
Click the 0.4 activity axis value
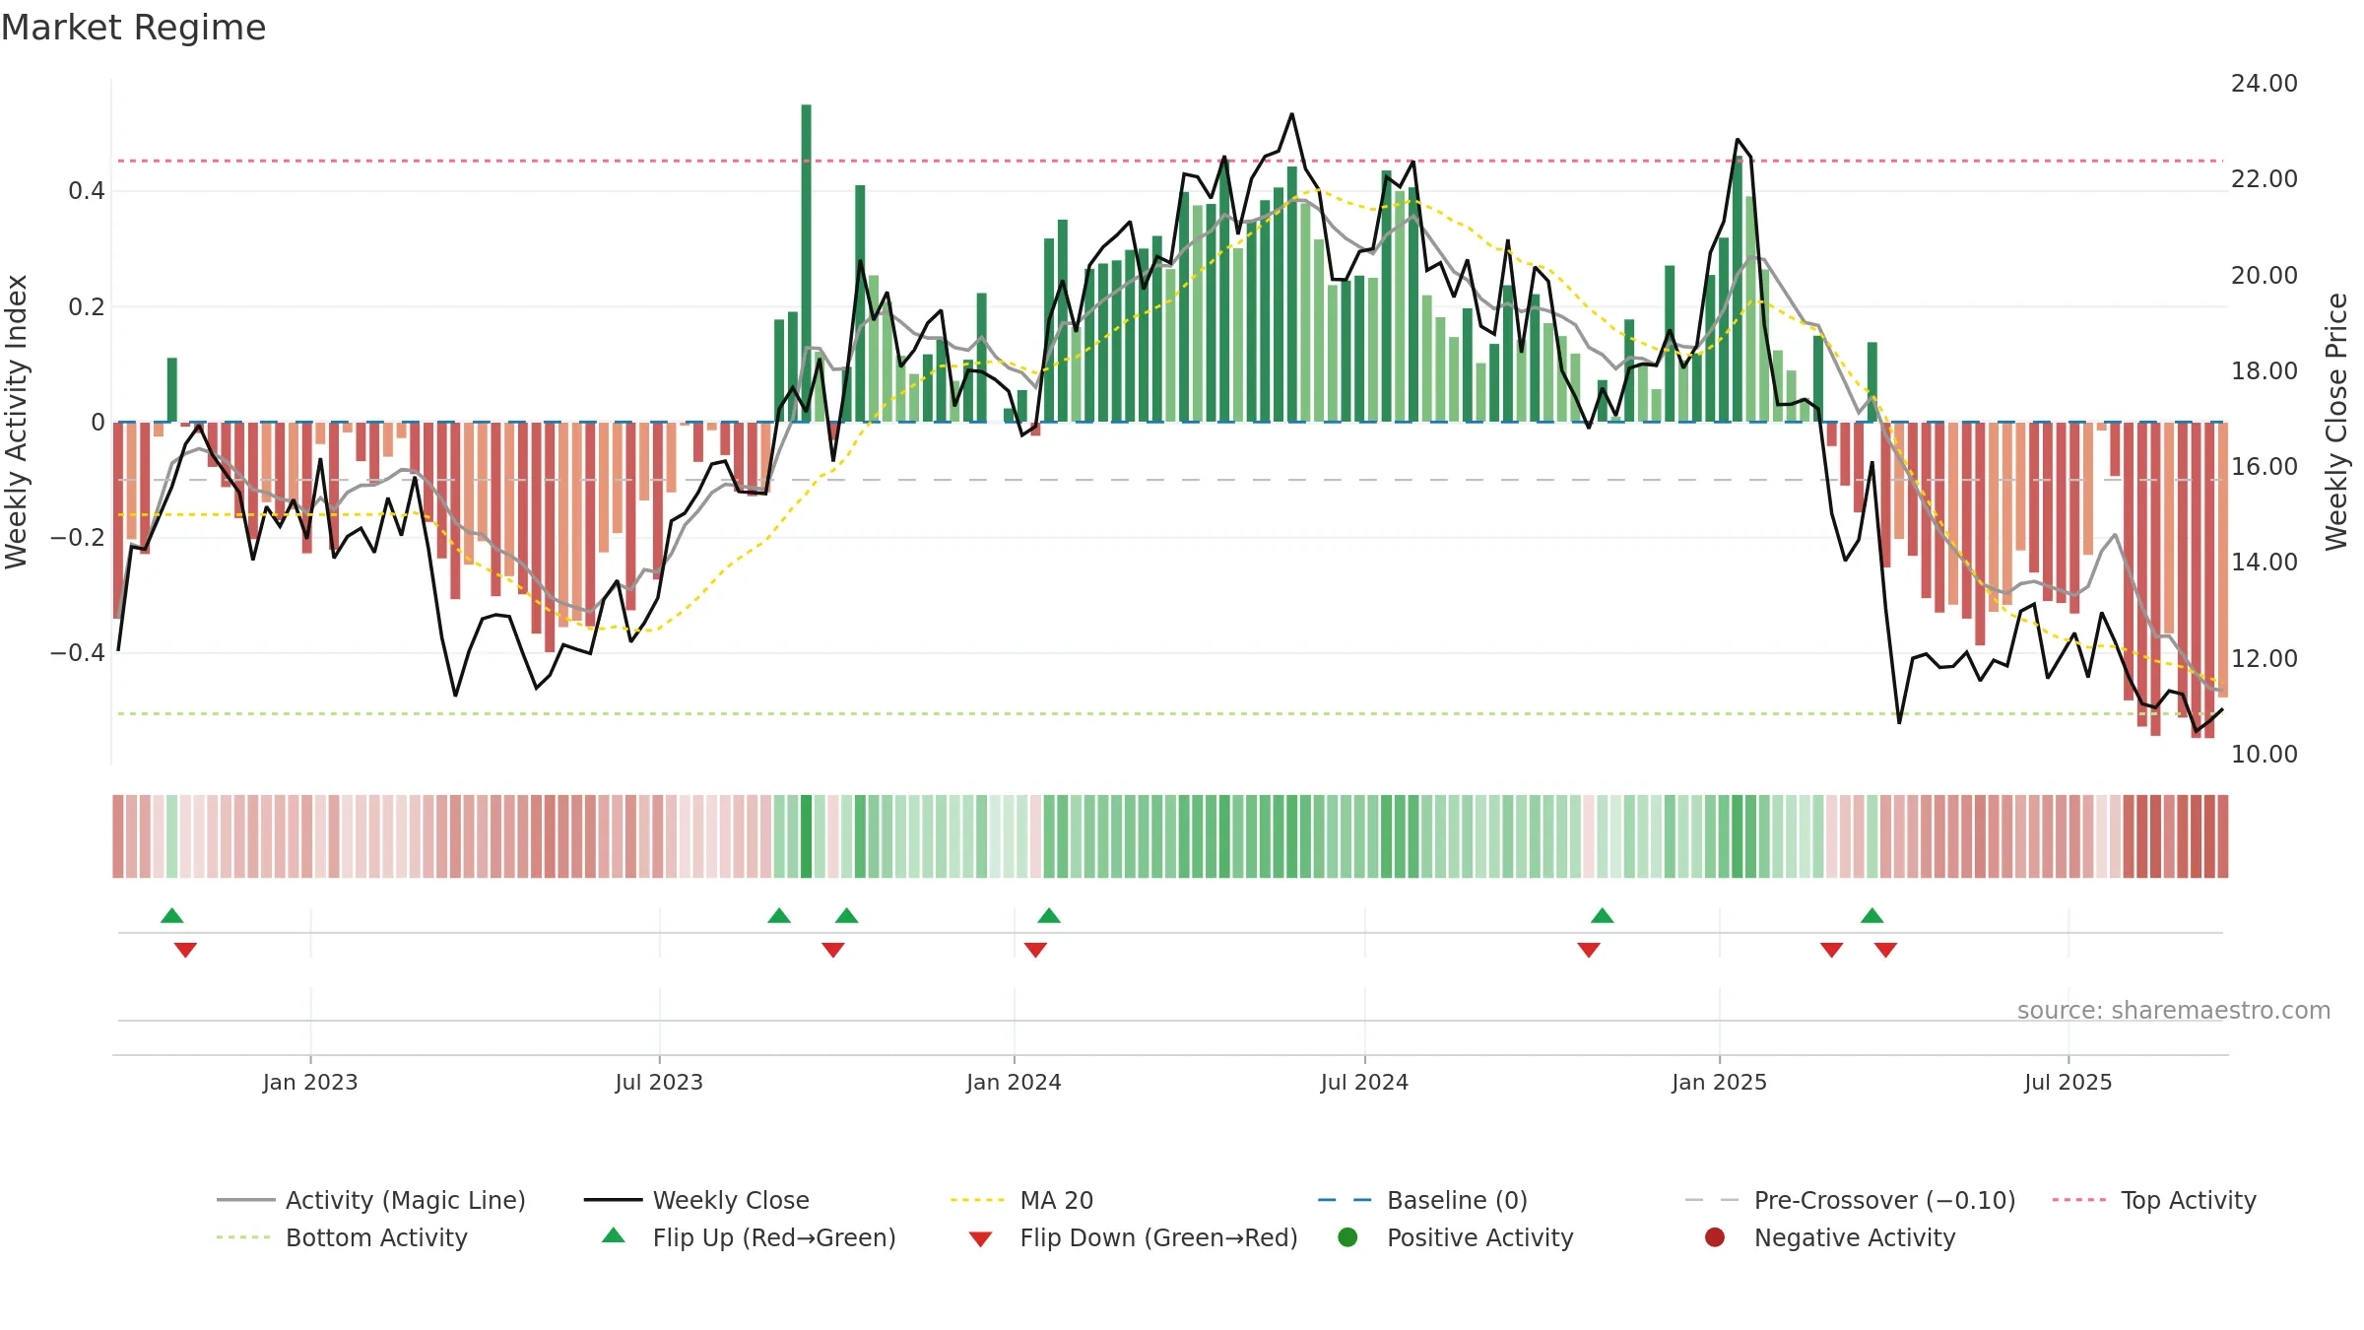(x=87, y=191)
